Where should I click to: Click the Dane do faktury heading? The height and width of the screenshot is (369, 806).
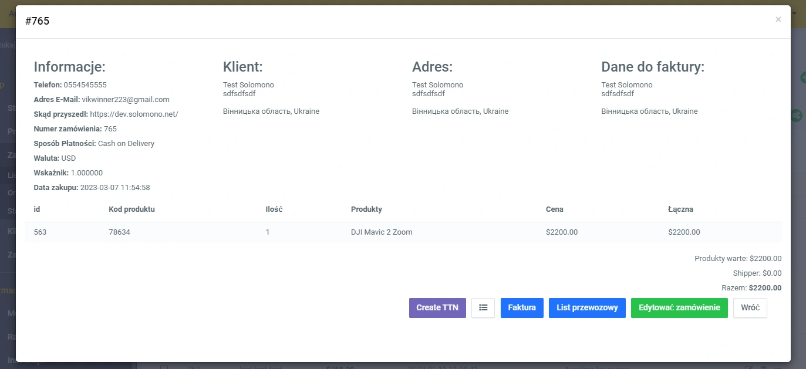click(x=652, y=67)
